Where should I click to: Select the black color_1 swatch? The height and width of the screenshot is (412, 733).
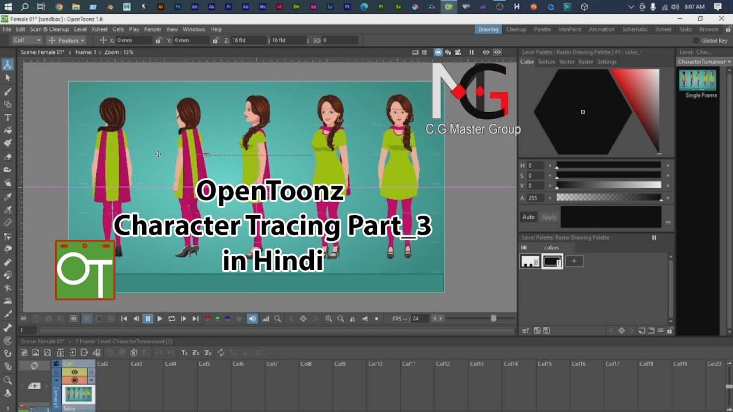tap(553, 262)
